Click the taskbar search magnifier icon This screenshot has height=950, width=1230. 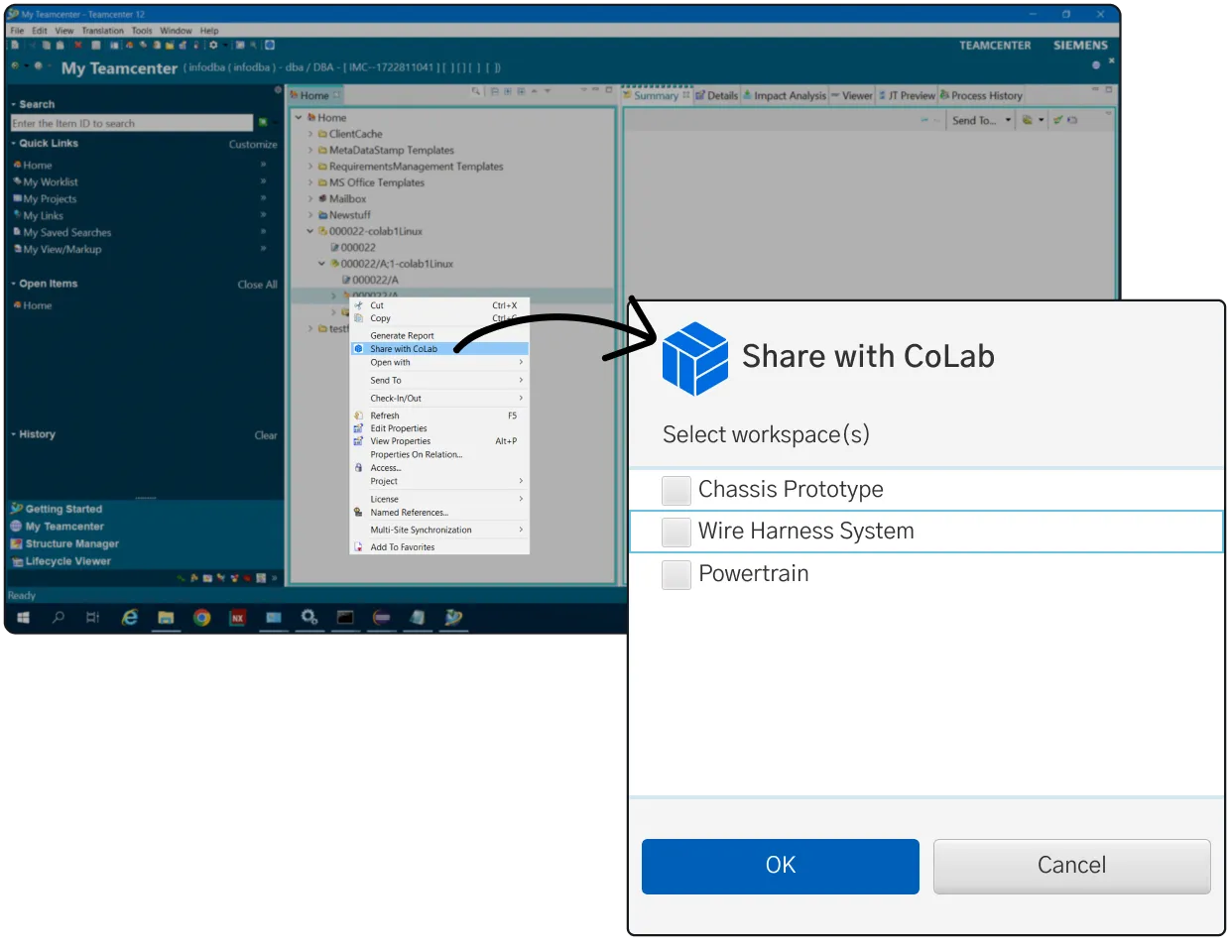[59, 618]
